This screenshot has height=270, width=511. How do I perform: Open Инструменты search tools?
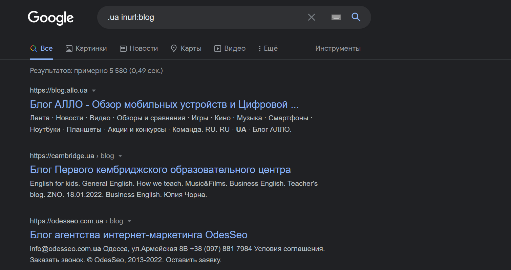(338, 48)
